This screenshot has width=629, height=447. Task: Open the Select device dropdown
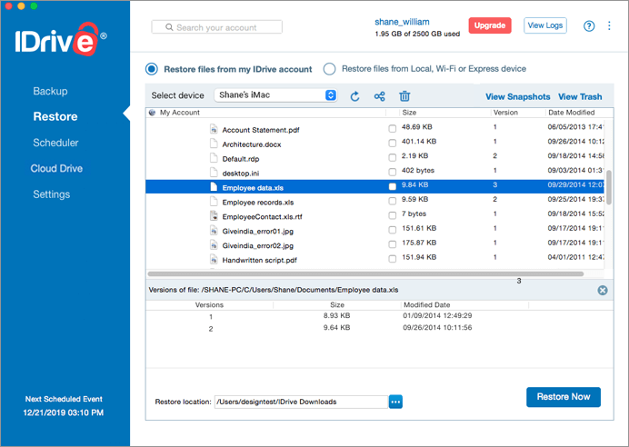click(x=275, y=95)
